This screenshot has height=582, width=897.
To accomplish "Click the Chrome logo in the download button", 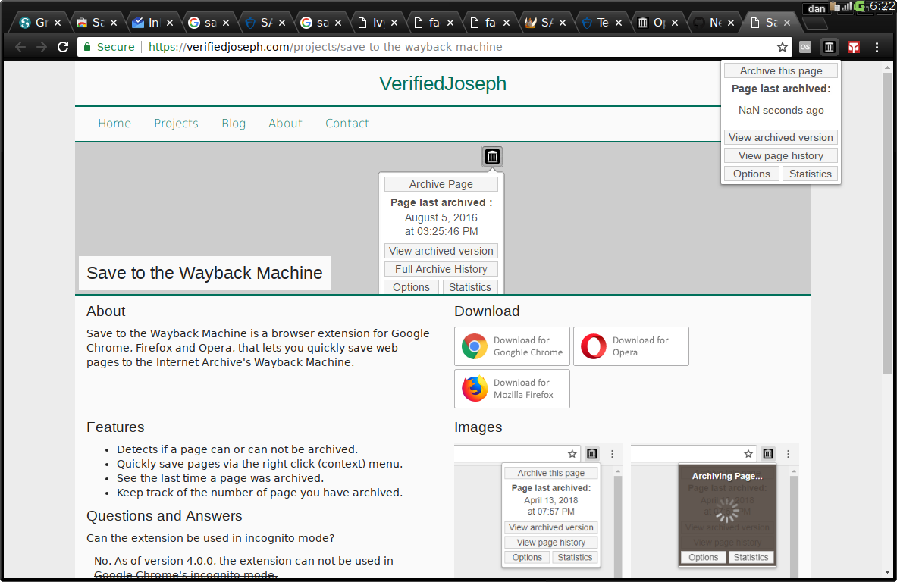I will tap(474, 346).
